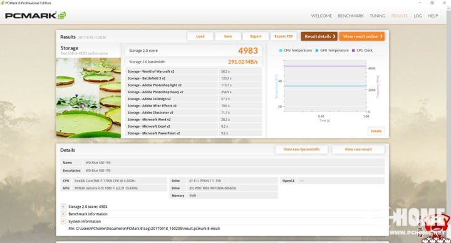Viewport: 451px width, 243px height.
Task: Select the World of Warcraft v2 row
Action: click(x=194, y=71)
